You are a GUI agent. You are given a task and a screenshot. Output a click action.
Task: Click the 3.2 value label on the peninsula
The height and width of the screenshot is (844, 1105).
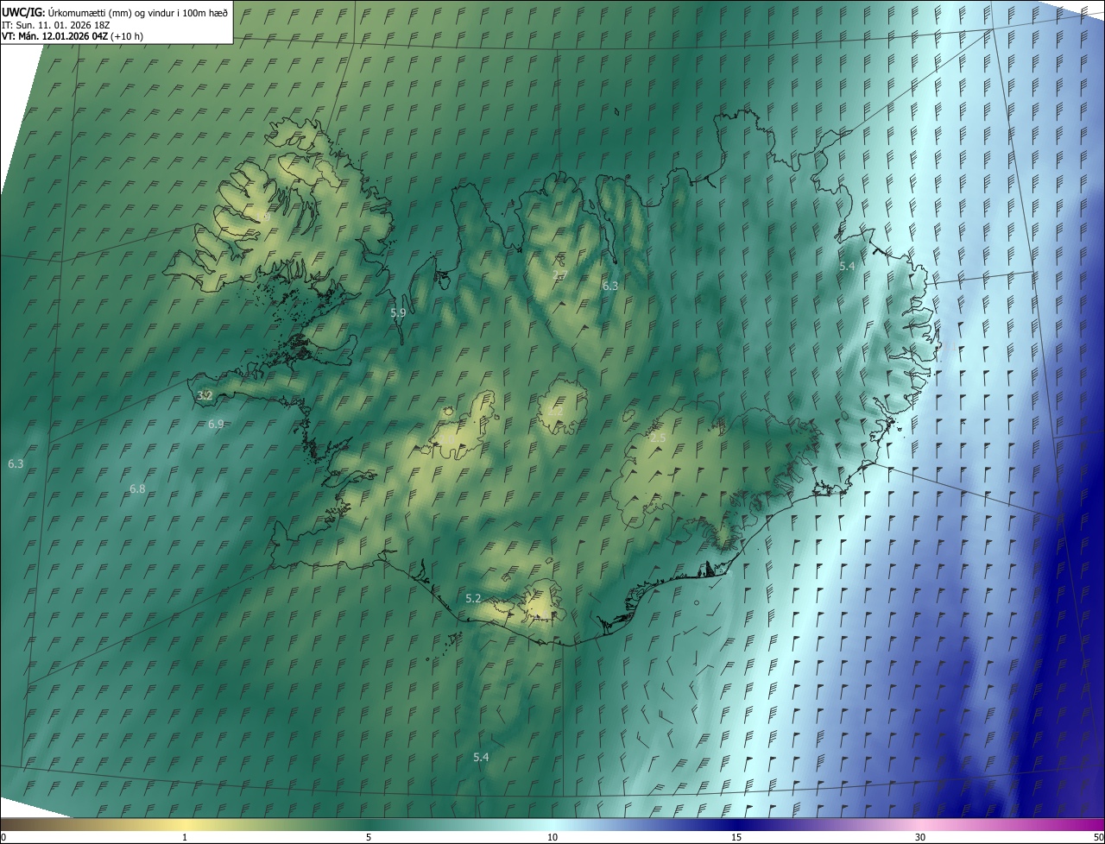click(205, 395)
